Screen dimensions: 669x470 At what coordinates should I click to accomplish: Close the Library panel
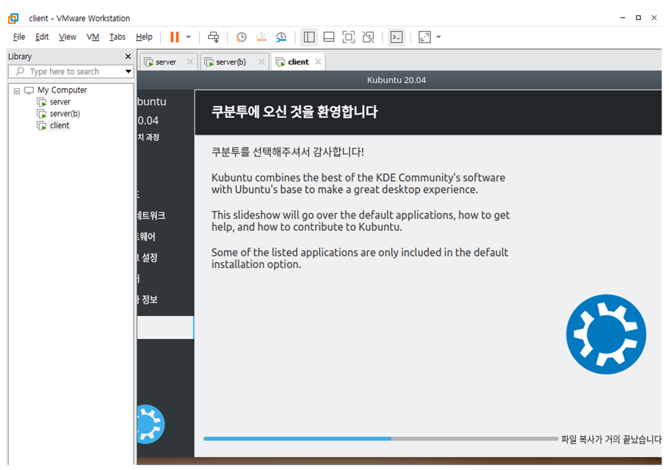point(128,57)
